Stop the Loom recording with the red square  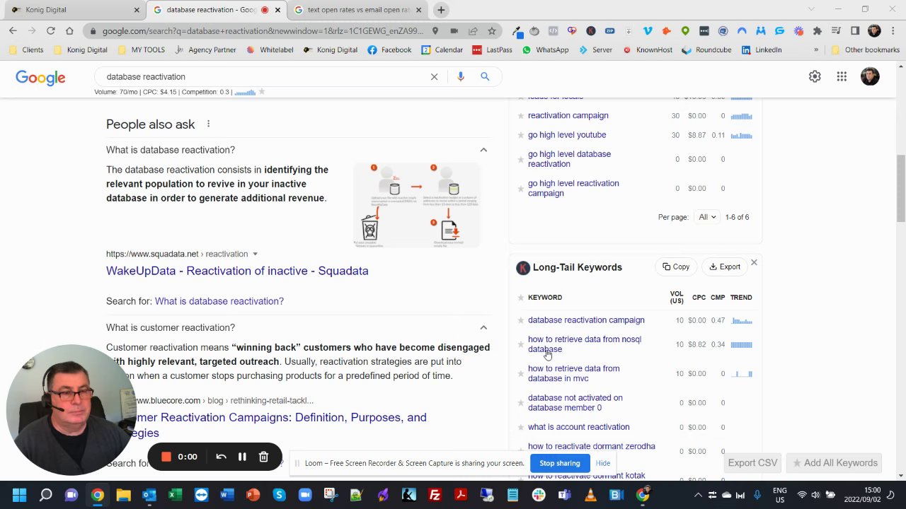166,457
